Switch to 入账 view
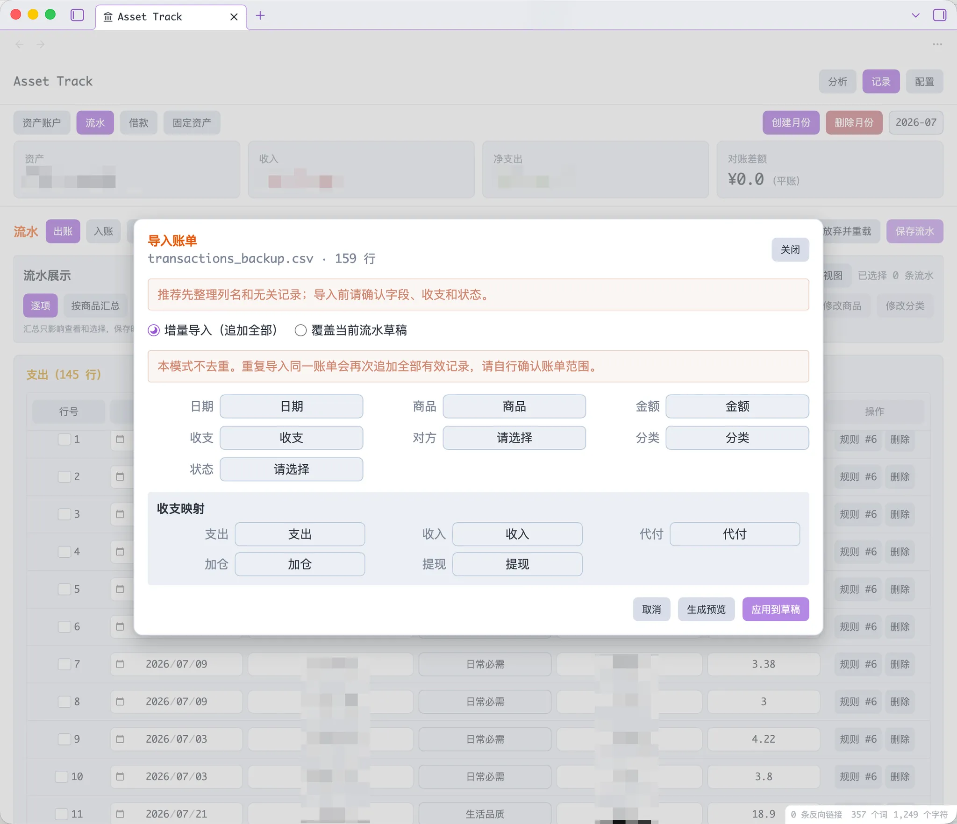The image size is (957, 824). 103,231
